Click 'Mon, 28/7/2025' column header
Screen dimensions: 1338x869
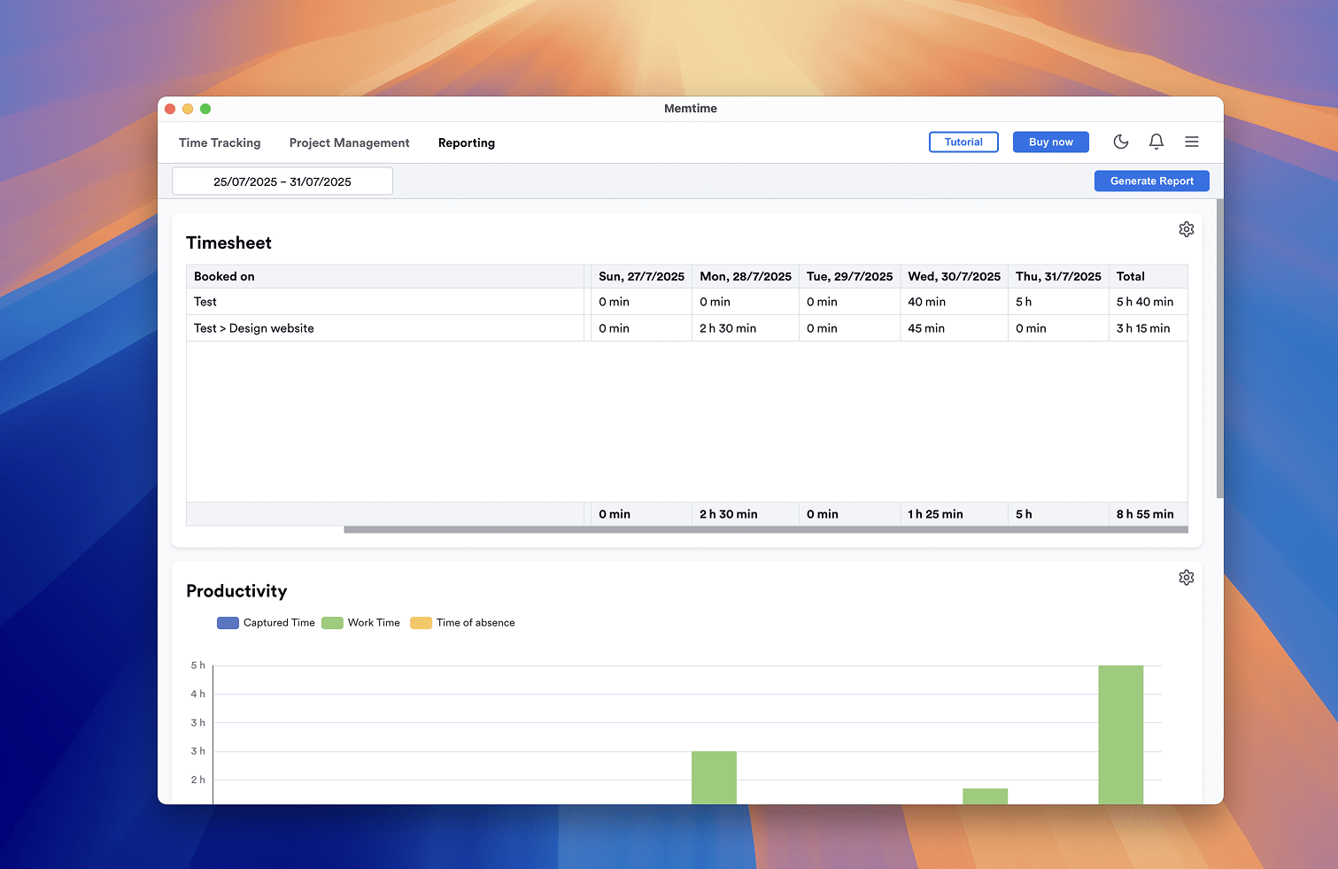click(746, 276)
